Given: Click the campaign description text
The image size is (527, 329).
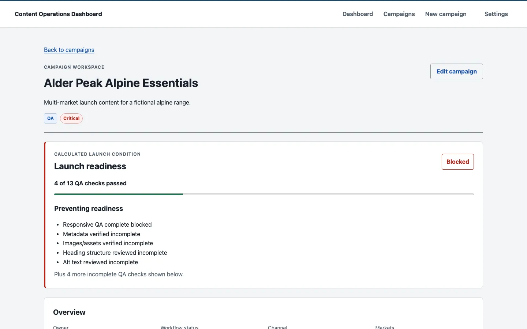Looking at the screenshot, I should click(117, 102).
